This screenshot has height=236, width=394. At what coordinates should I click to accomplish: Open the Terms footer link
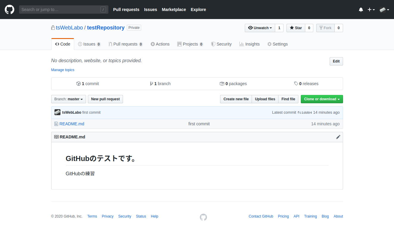[92, 216]
